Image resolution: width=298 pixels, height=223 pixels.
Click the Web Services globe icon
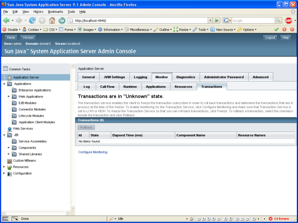[x=10, y=129]
